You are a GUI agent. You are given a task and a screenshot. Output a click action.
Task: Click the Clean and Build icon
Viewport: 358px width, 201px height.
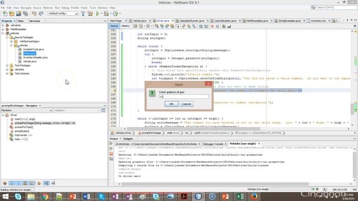point(90,13)
